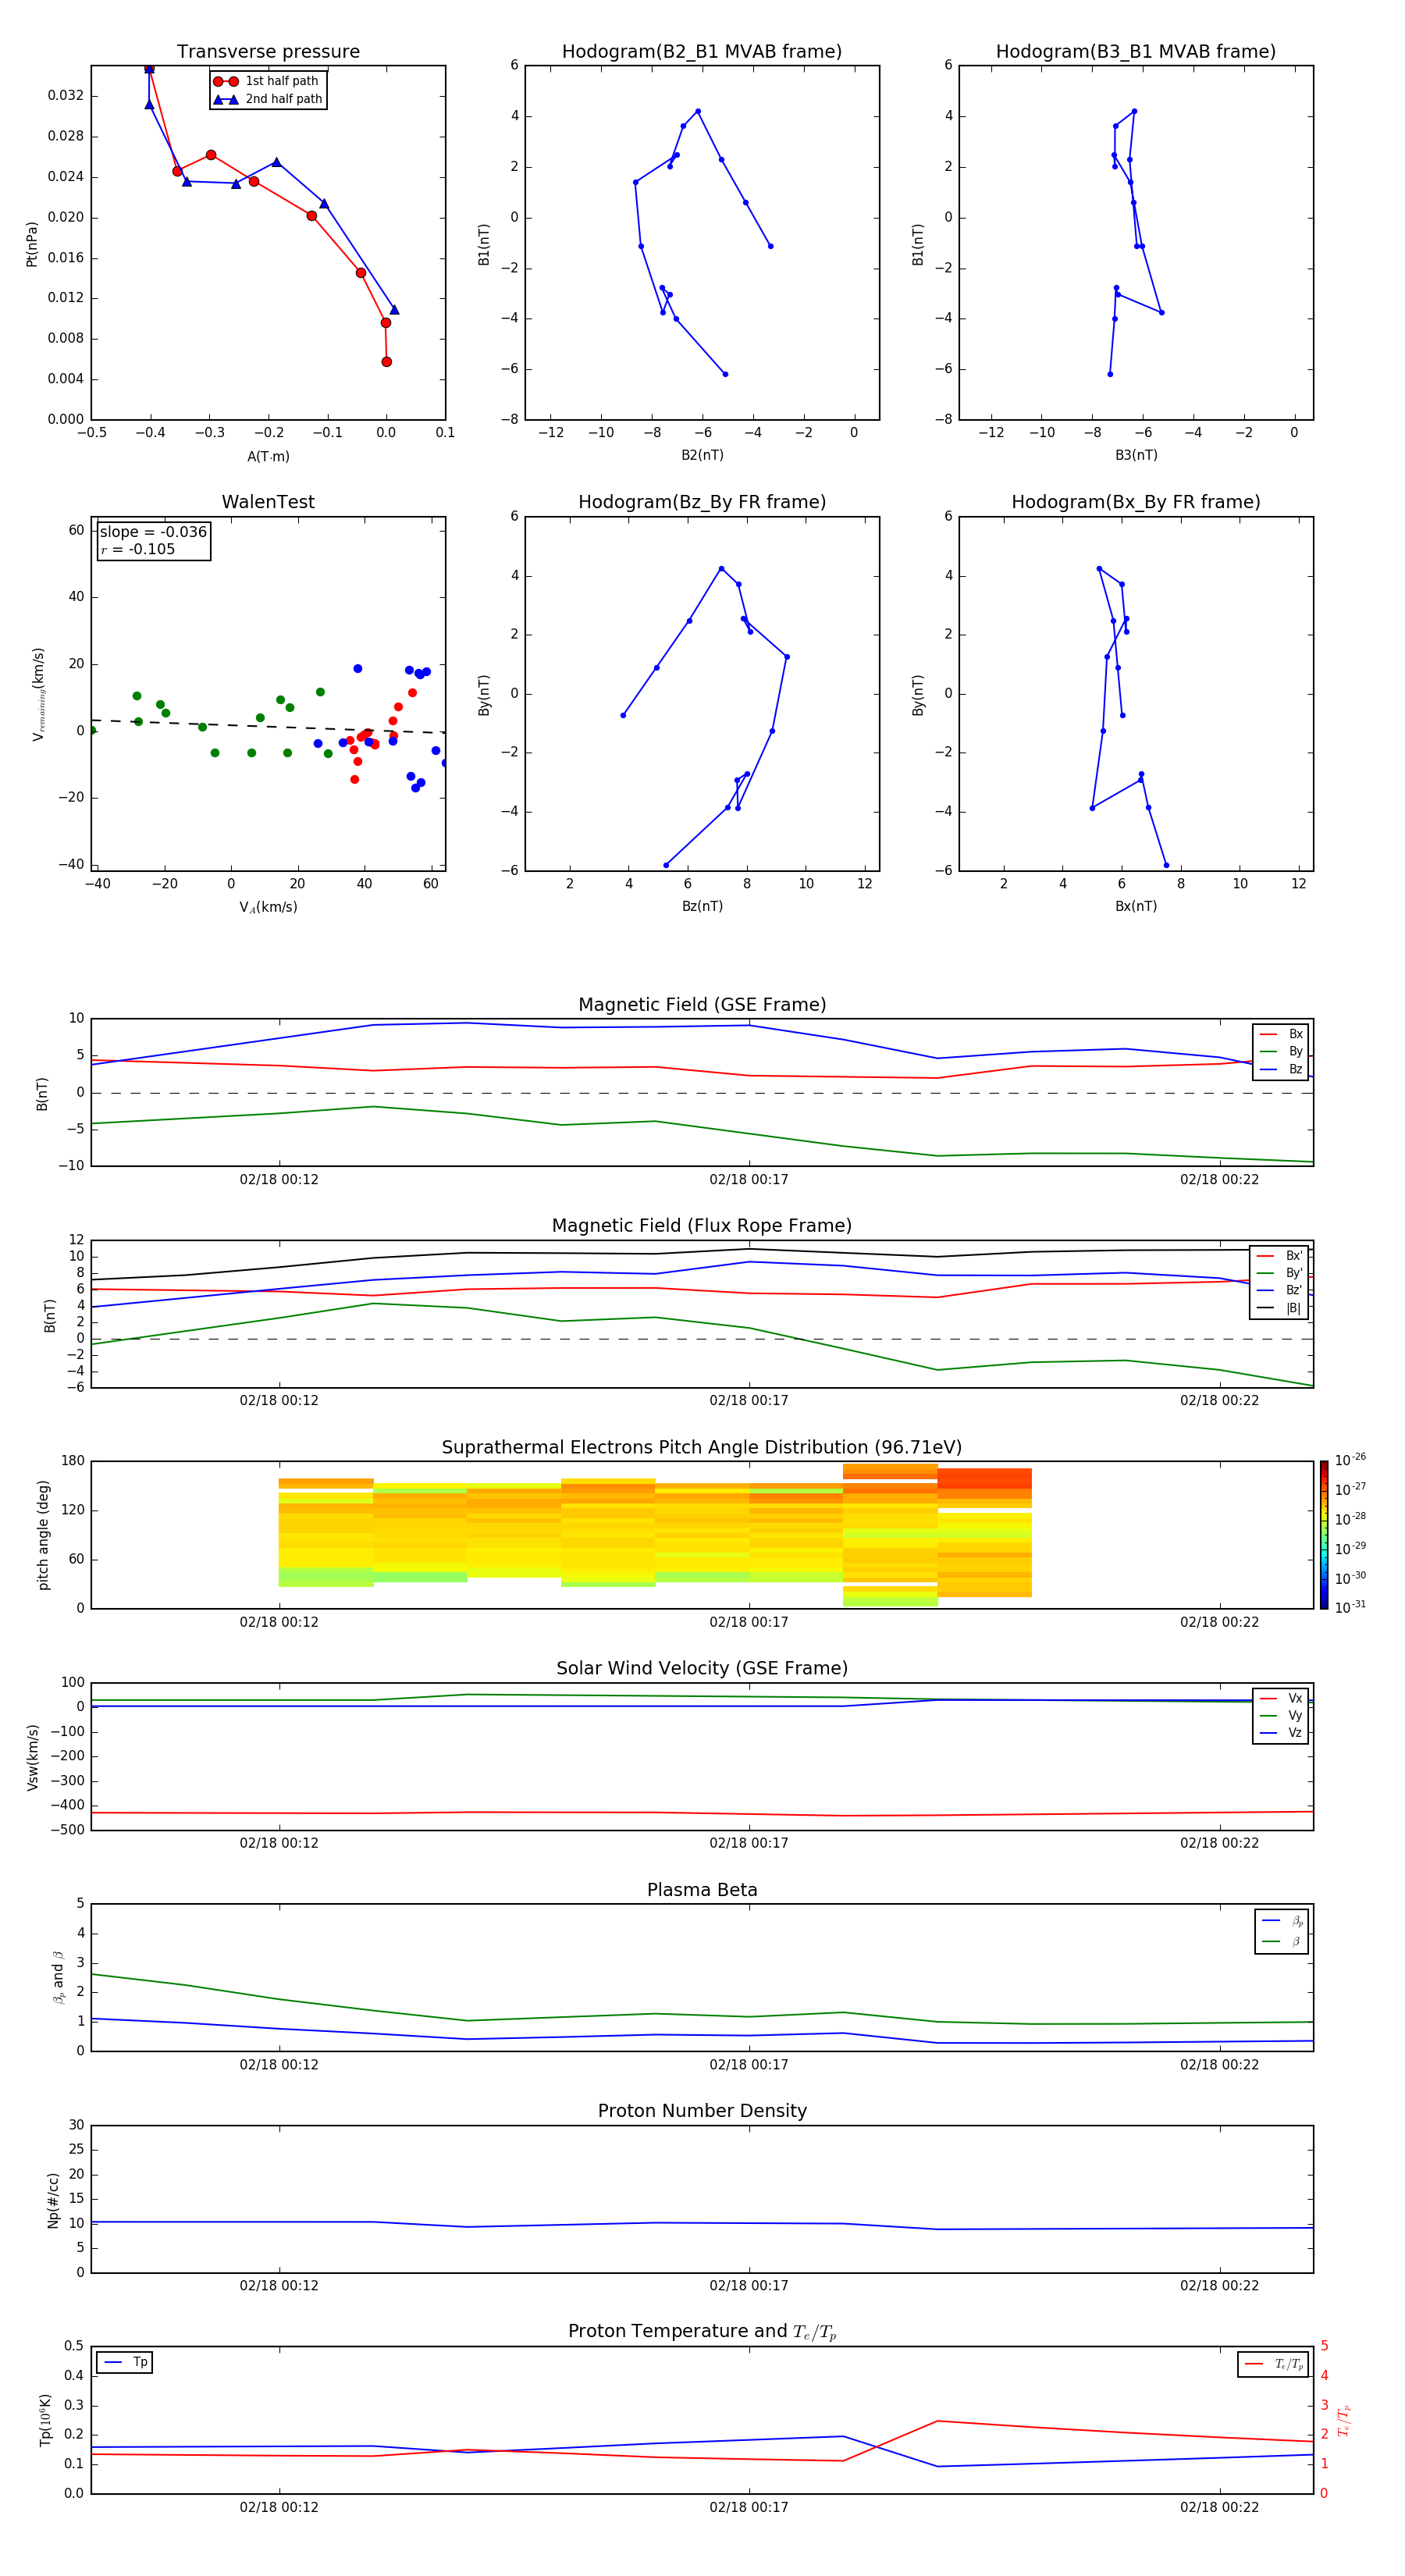
Task: Select 'Bz' in GSE magnetic field legend
Action: (x=1281, y=1069)
